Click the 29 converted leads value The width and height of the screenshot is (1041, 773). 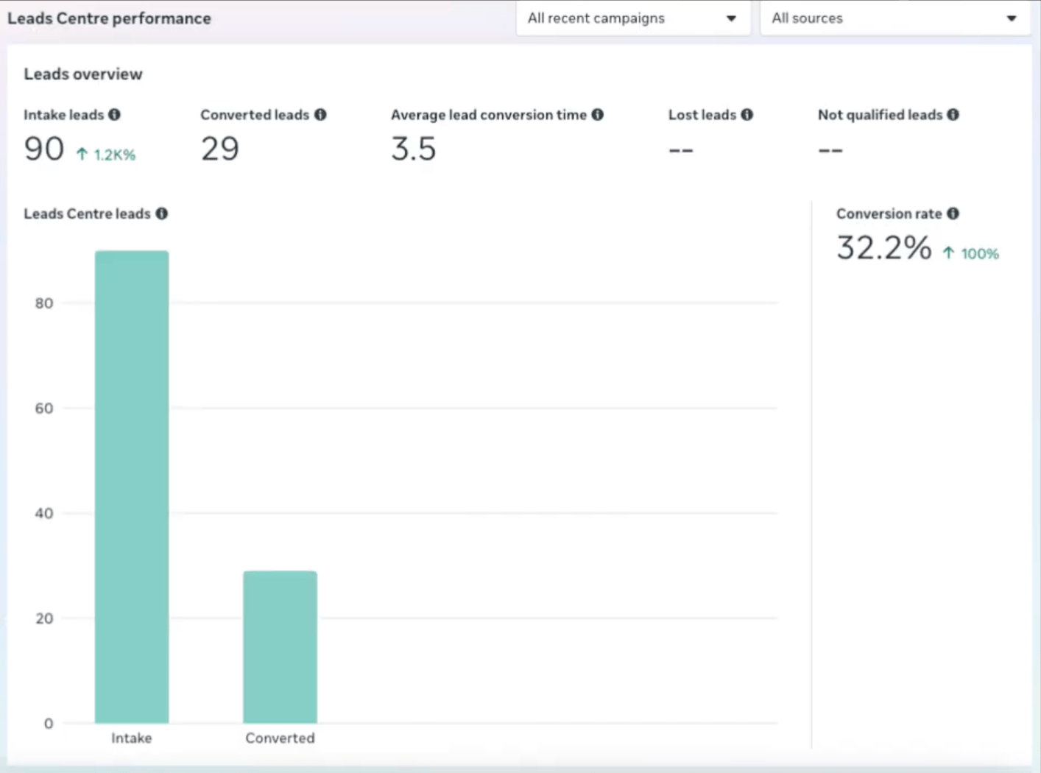coord(220,149)
